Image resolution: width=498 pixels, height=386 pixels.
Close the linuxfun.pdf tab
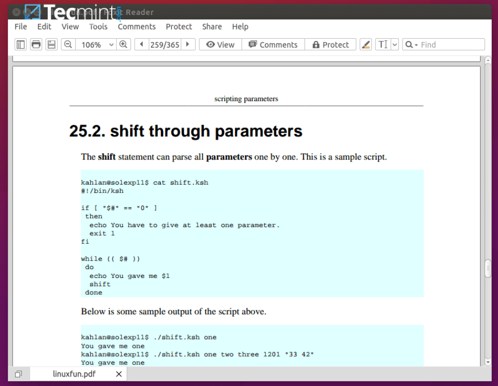[x=119, y=374]
